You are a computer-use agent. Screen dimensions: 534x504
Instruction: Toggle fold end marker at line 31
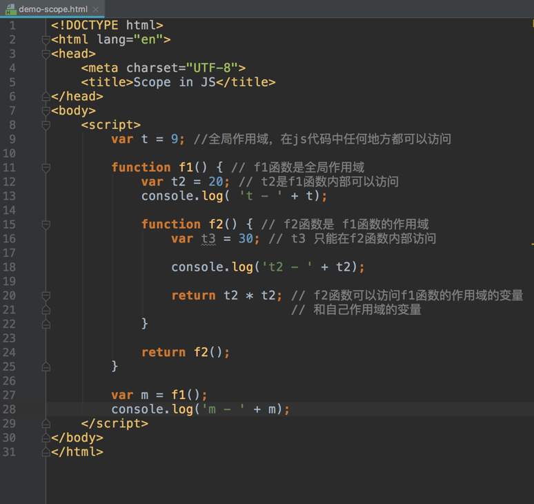click(x=46, y=452)
